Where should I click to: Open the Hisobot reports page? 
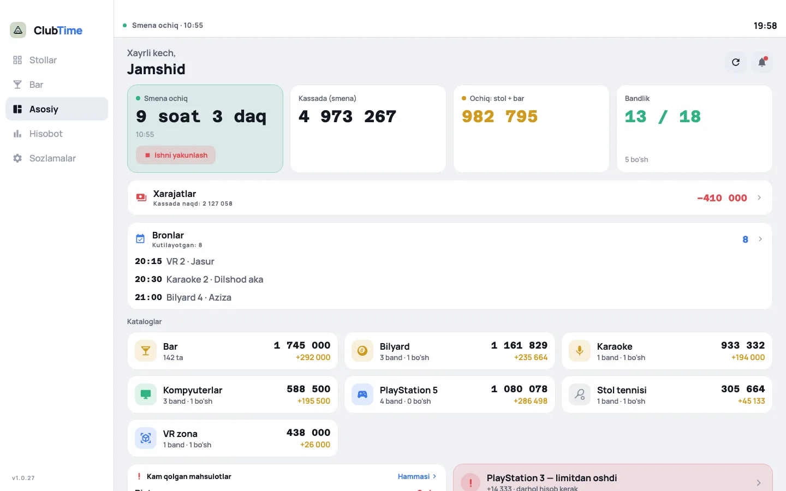57,134
